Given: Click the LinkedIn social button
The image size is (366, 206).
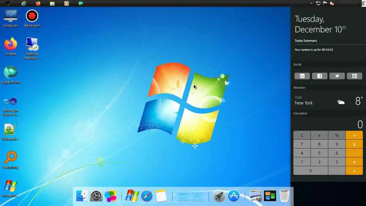Looking at the screenshot, I should pos(302,76).
